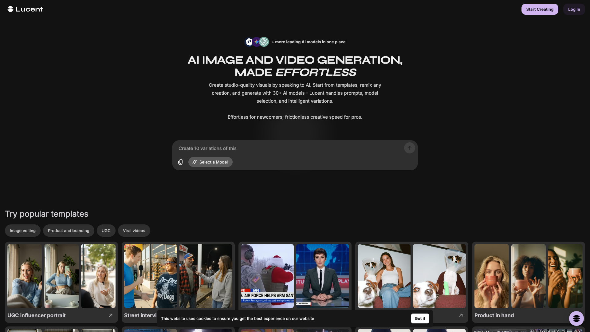Open the Product in hand template
Viewport: 590px width, 332px height.
[494, 315]
